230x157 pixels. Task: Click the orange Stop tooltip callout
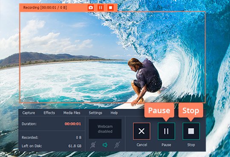(191, 111)
